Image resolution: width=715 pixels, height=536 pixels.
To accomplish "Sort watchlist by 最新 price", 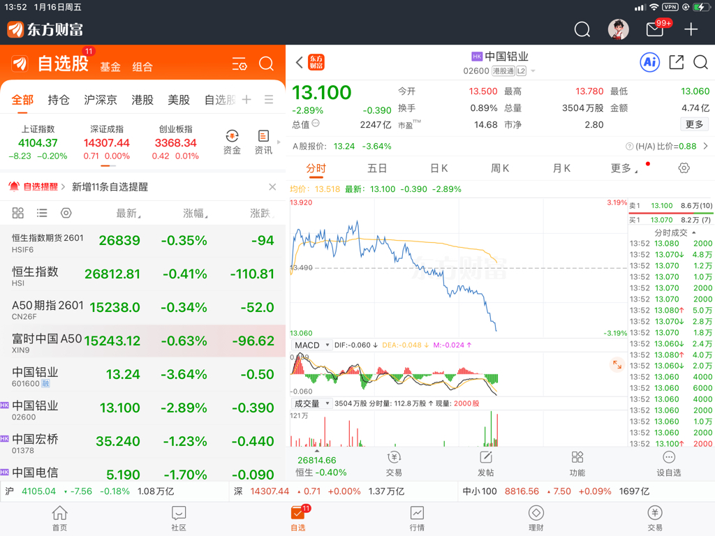I will 128,213.
